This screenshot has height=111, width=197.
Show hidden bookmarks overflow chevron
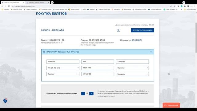pyautogui.click(x=181, y=10)
